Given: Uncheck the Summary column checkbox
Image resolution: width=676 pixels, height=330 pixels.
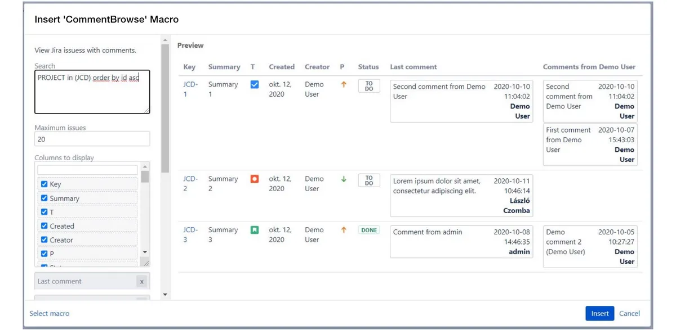Looking at the screenshot, I should pyautogui.click(x=44, y=198).
